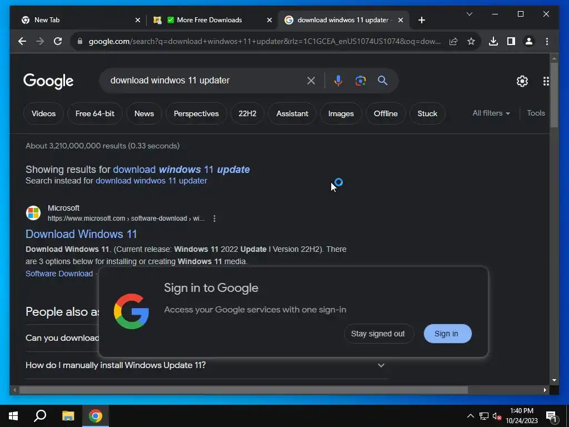569x427 pixels.
Task: Show hidden tray icons
Action: 470,416
